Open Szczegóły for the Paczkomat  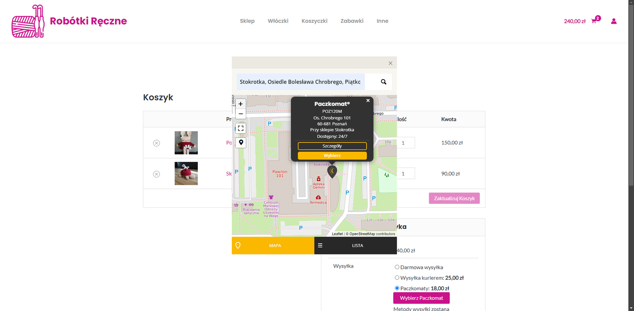332,146
